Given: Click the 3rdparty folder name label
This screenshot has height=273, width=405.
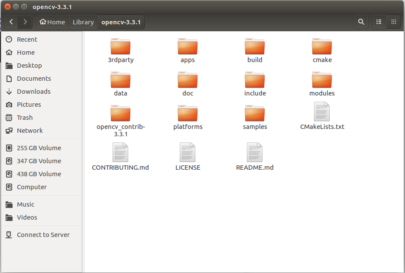Looking at the screenshot, I should pos(120,60).
